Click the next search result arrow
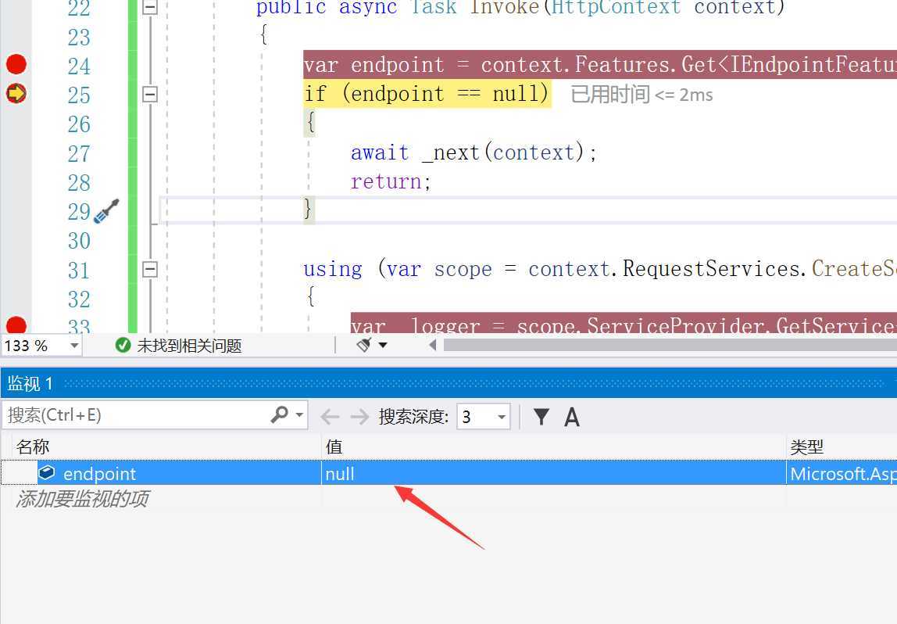 click(x=359, y=416)
